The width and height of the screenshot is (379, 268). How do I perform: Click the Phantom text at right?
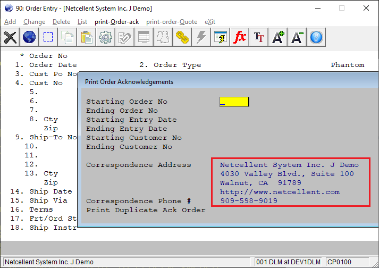[x=347, y=65]
